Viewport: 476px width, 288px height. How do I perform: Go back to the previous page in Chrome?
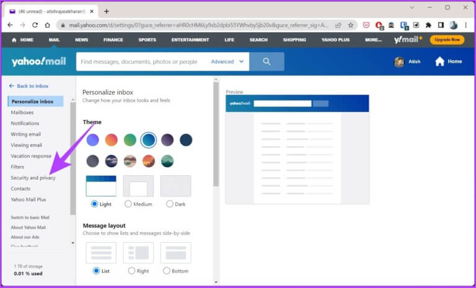[x=10, y=25]
